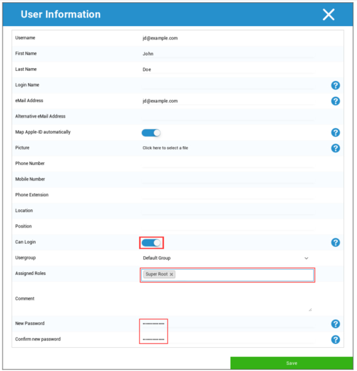Remove Super Root role tag
This screenshot has width=357, height=371.
[172, 275]
